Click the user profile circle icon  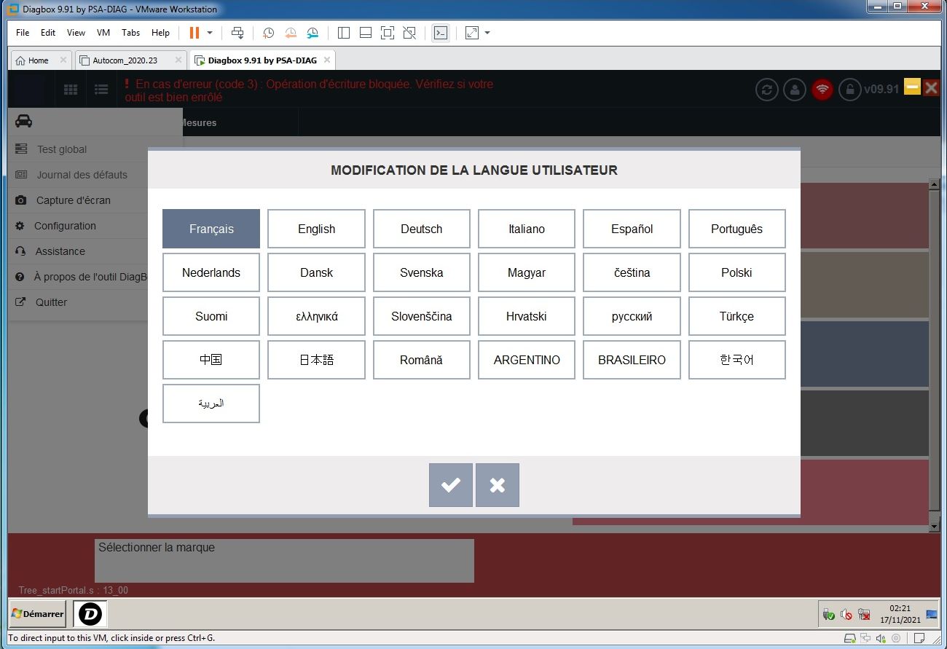coord(794,90)
